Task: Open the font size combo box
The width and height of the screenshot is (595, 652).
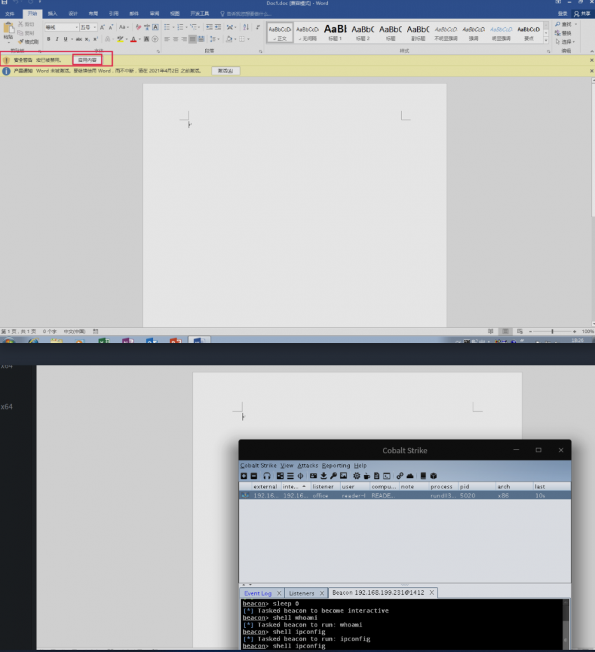Action: coord(88,27)
